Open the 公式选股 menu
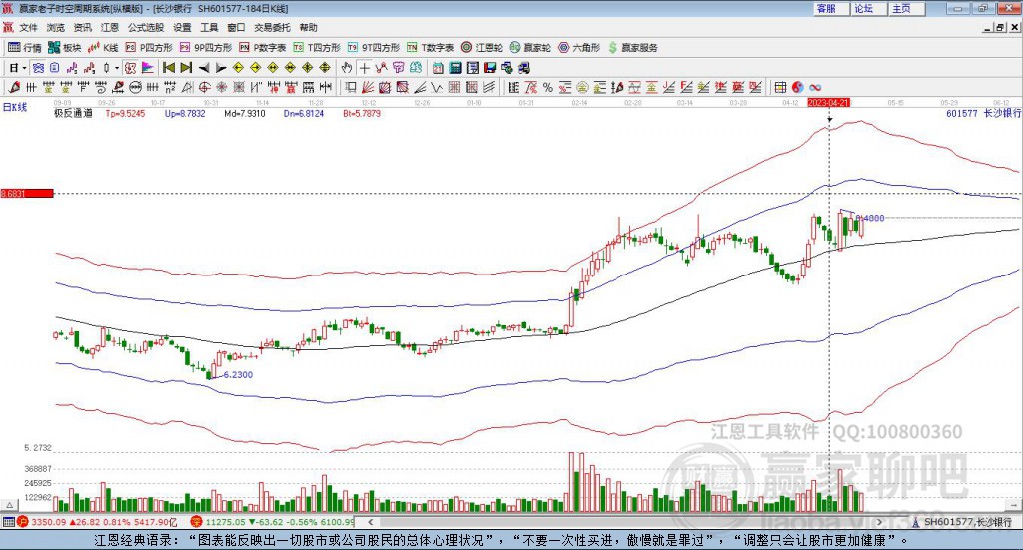This screenshot has height=550, width=1023. pos(146,27)
